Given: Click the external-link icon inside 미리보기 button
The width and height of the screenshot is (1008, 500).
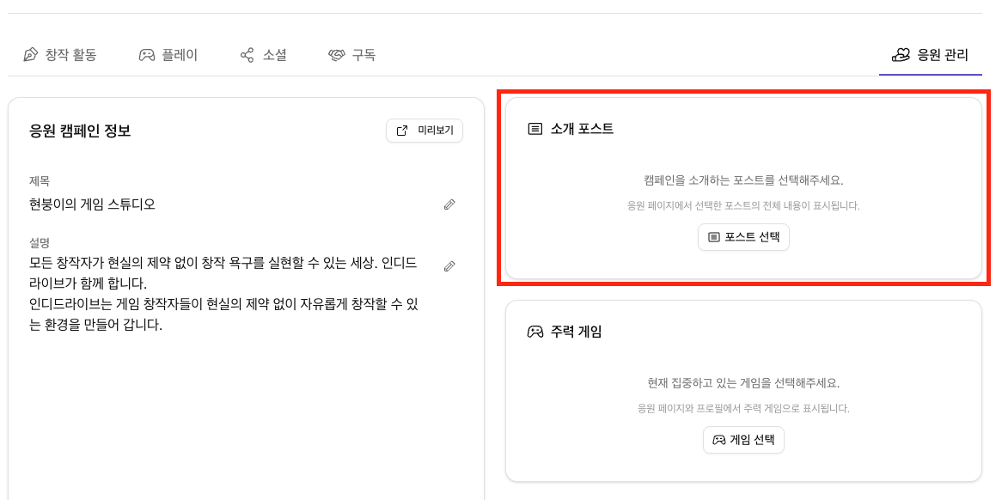Looking at the screenshot, I should 400,131.
